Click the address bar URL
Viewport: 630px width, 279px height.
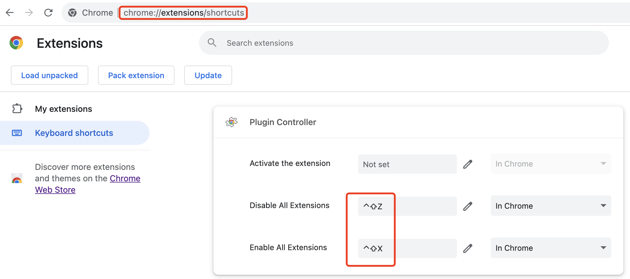coord(184,13)
